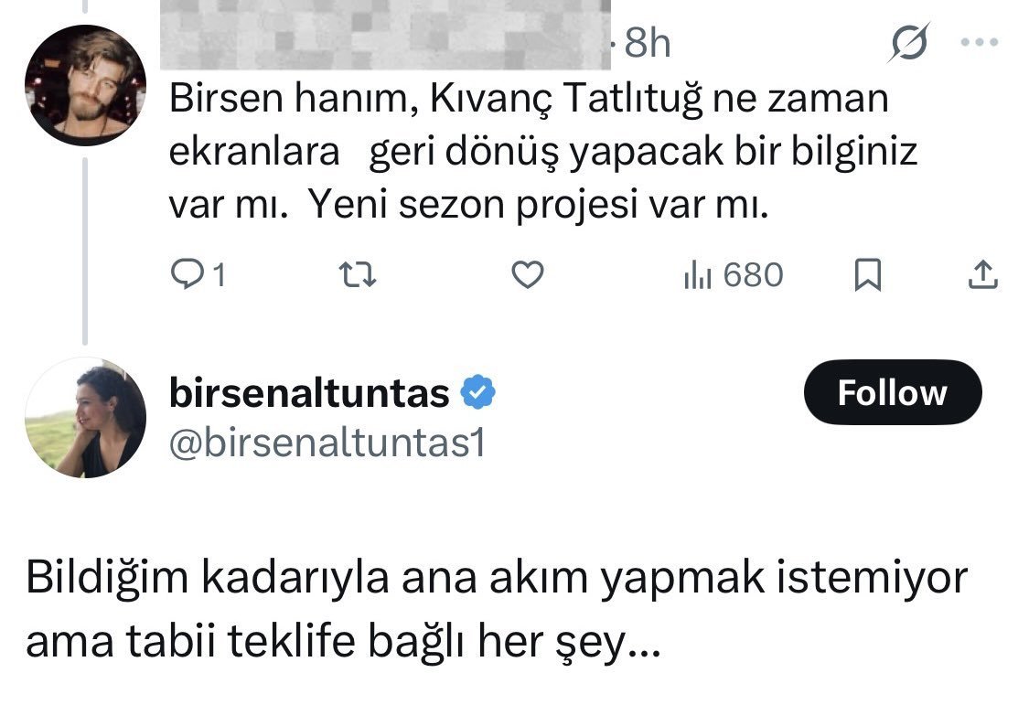The height and width of the screenshot is (726, 1029).
Task: Click the reply count number 1
Action: [218, 274]
